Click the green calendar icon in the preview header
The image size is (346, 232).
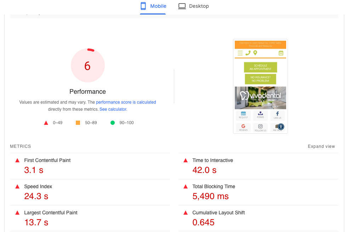coord(281,53)
